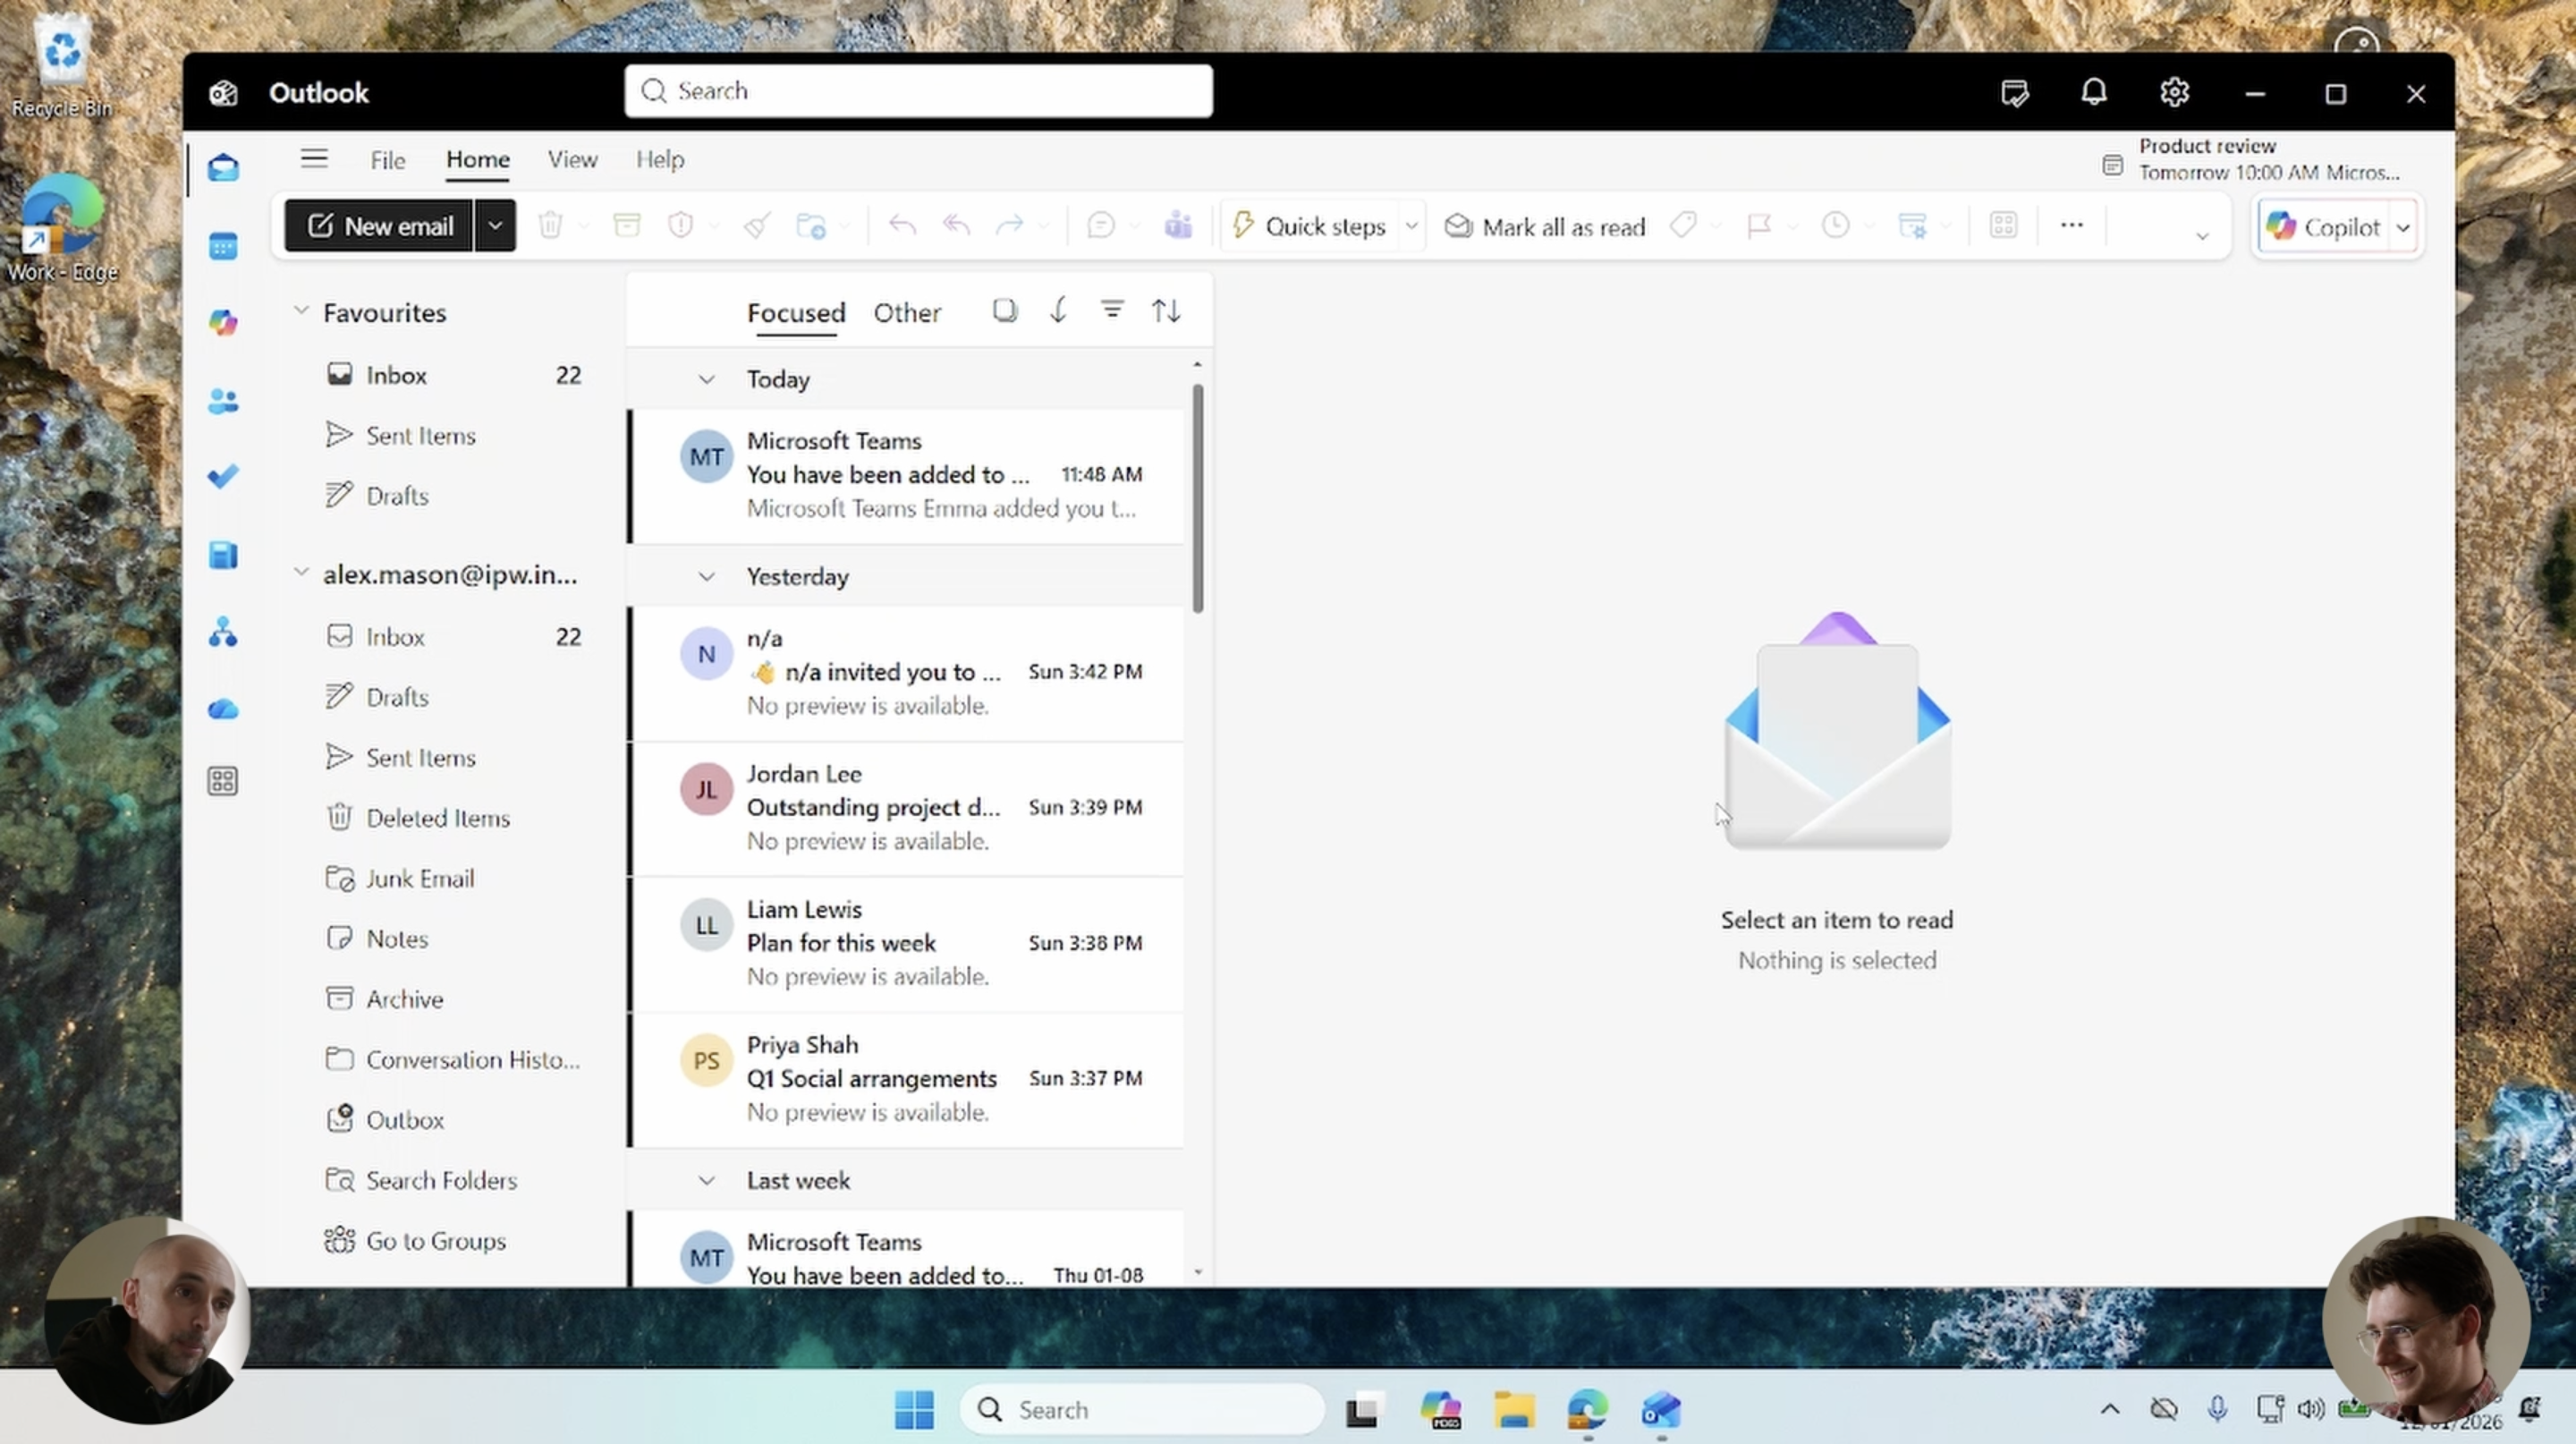Viewport: 2576px width, 1444px height.
Task: Toggle the hamburger navigation pane button
Action: (314, 159)
